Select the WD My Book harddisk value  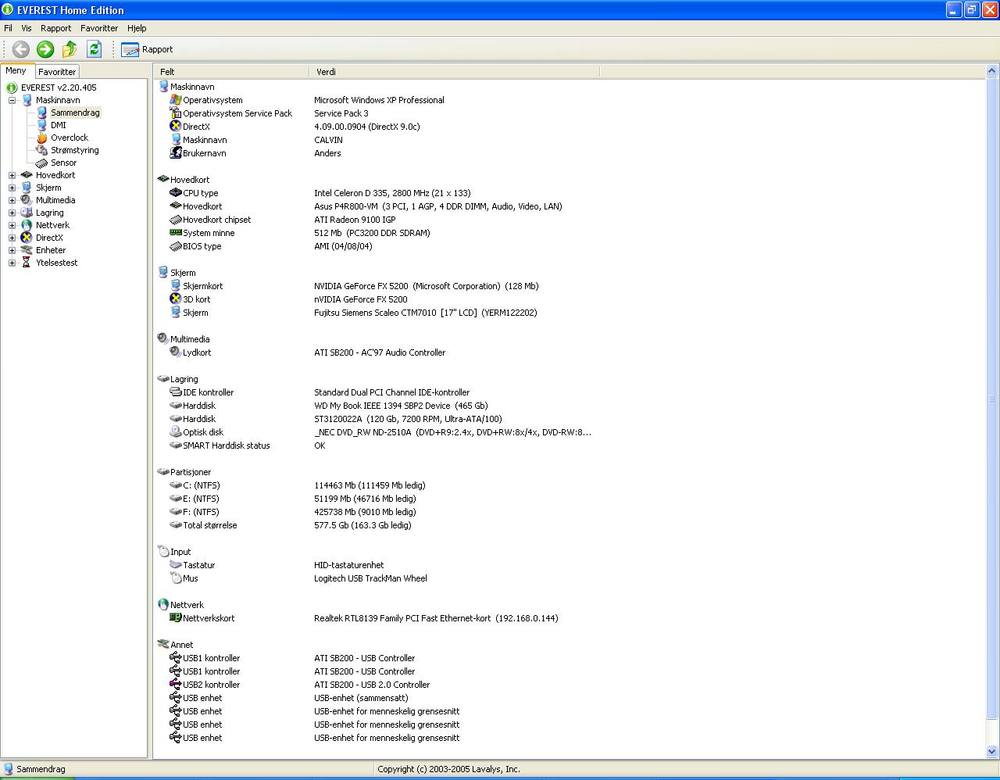click(x=401, y=406)
